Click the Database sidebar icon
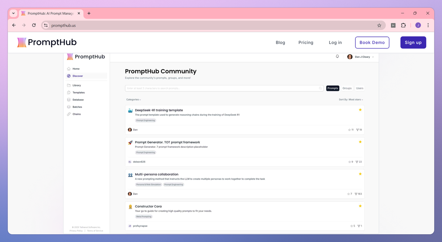Image resolution: width=442 pixels, height=242 pixels. 69,100
